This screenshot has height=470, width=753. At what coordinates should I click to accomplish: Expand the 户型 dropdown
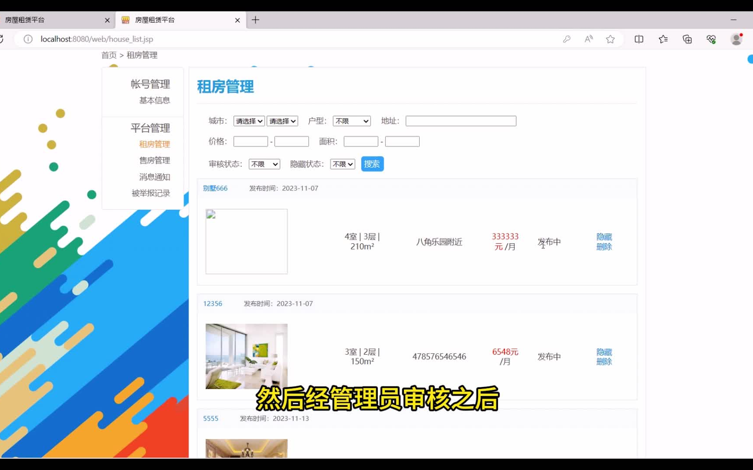coord(352,121)
